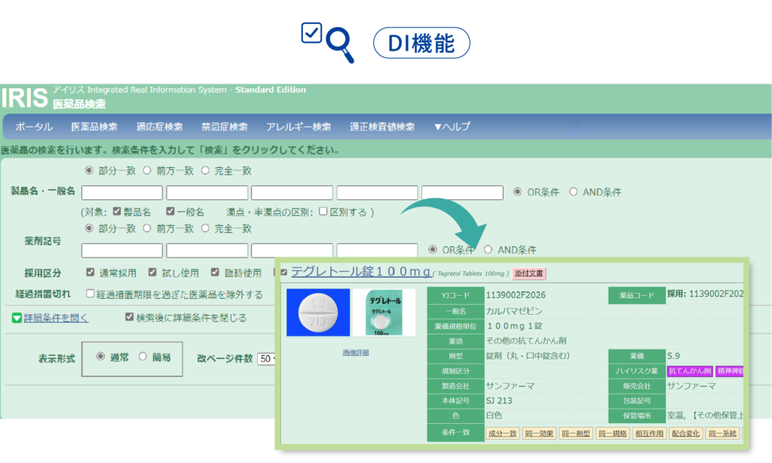This screenshot has width=772, height=463.
Task: Click the YJ code value 1139002F2026
Action: pos(516,295)
